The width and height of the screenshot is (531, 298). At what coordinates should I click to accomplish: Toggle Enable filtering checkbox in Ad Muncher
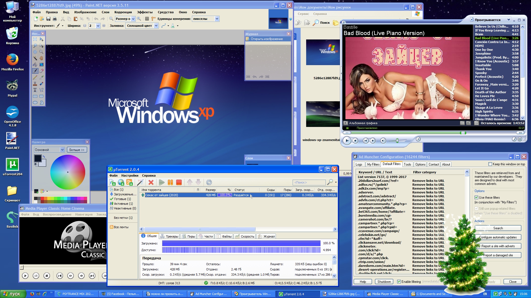399,282
